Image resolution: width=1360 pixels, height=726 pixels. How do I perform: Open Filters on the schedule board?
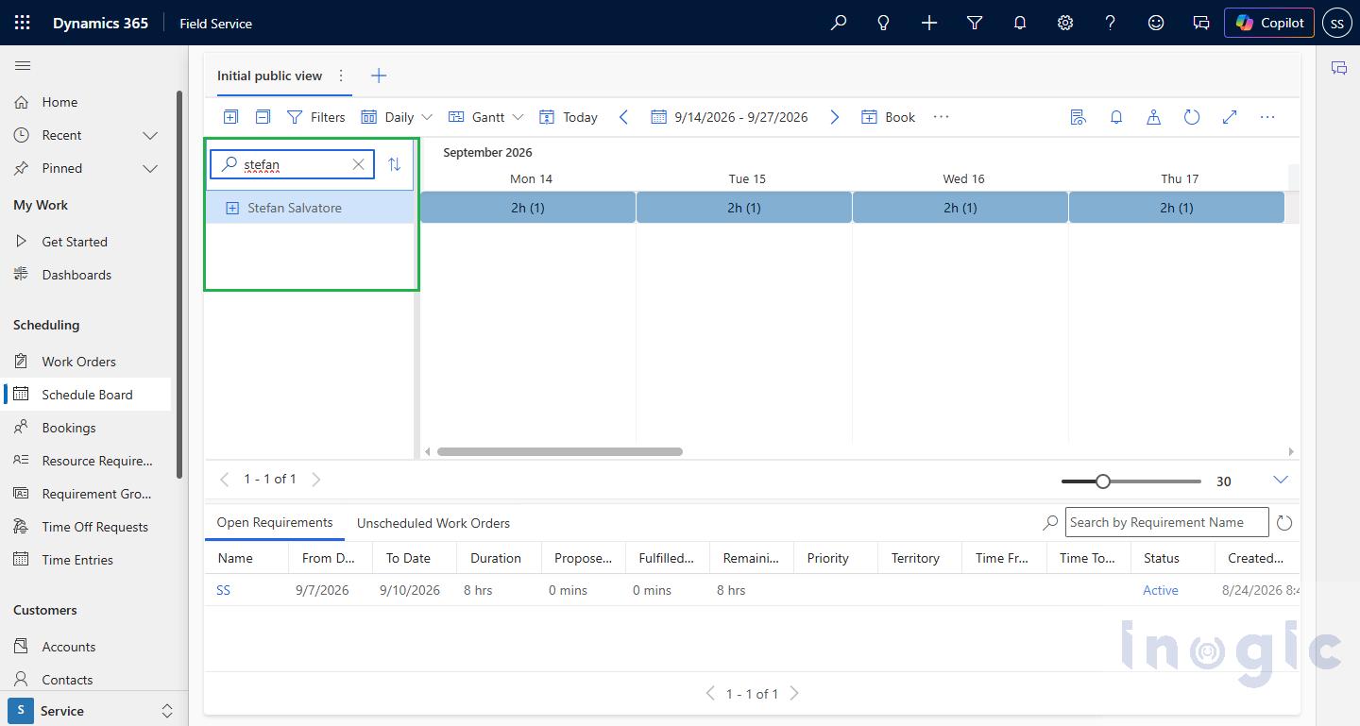point(316,117)
